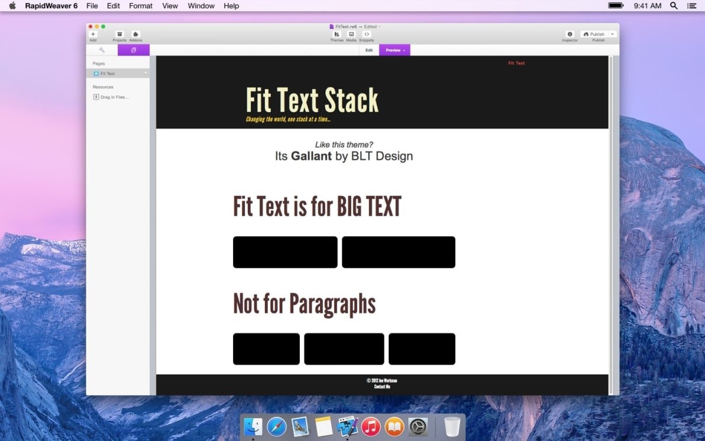Open the Addons manager
Image resolution: width=705 pixels, height=441 pixels.
click(x=135, y=35)
